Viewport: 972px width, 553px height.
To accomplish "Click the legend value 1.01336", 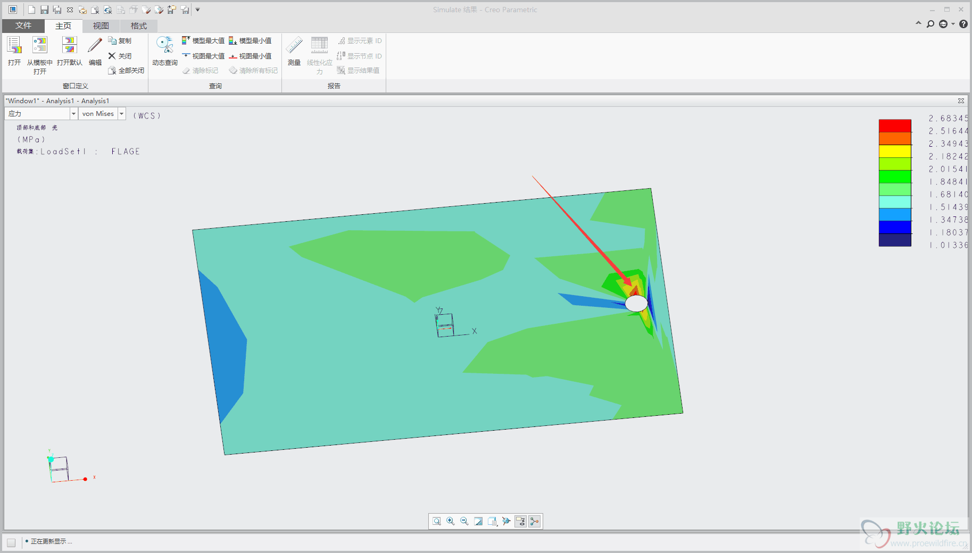I will click(948, 245).
